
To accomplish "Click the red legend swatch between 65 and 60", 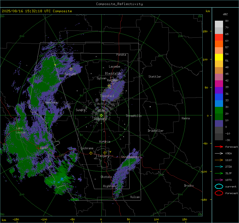I will coord(219,37).
